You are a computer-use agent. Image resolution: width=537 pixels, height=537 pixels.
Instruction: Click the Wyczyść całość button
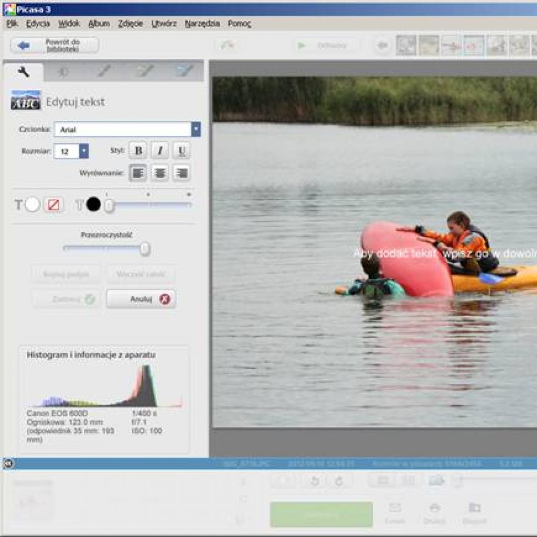141,274
